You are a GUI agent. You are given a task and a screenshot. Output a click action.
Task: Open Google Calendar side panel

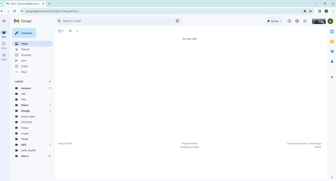(332, 32)
